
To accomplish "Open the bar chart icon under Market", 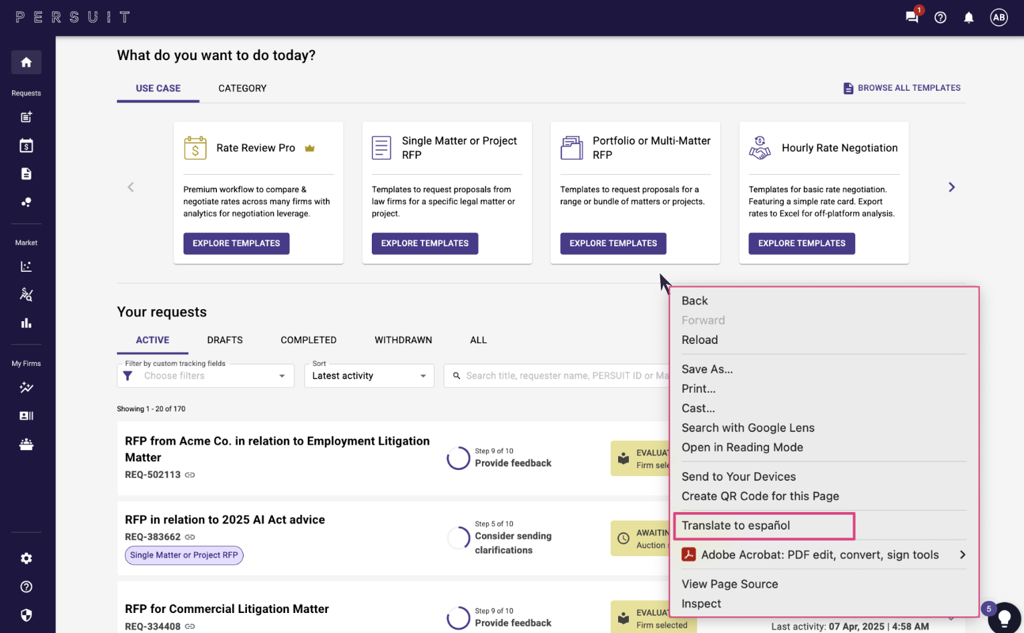I will (26, 323).
